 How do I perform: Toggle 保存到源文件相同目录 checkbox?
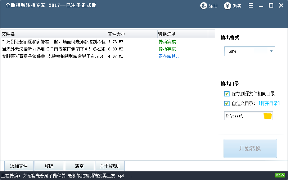pyautogui.click(x=227, y=94)
